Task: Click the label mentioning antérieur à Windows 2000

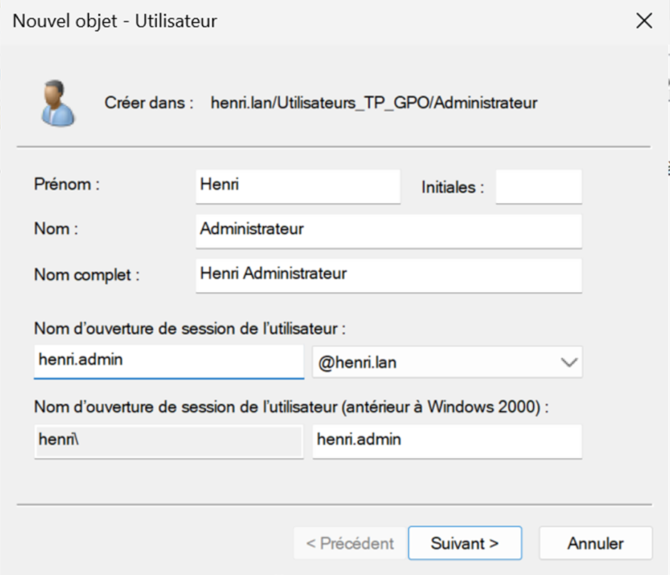Action: 291,407
